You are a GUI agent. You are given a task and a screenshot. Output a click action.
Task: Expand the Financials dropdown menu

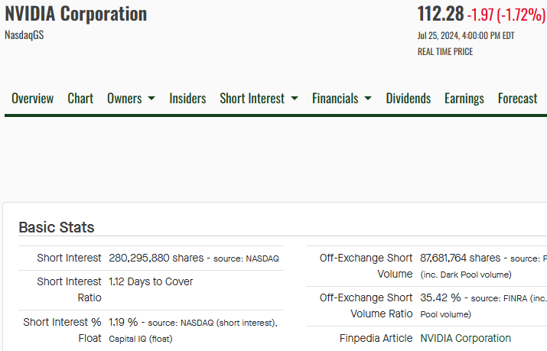click(341, 99)
